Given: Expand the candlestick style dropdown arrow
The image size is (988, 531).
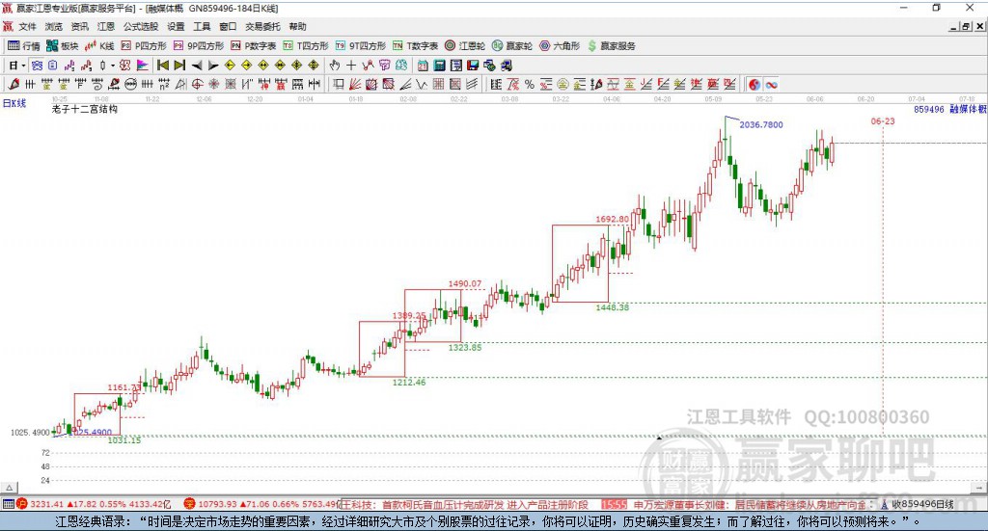Looking at the screenshot, I should click(113, 66).
